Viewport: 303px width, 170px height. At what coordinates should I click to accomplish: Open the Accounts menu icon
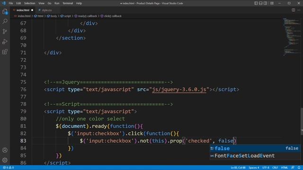[5, 150]
